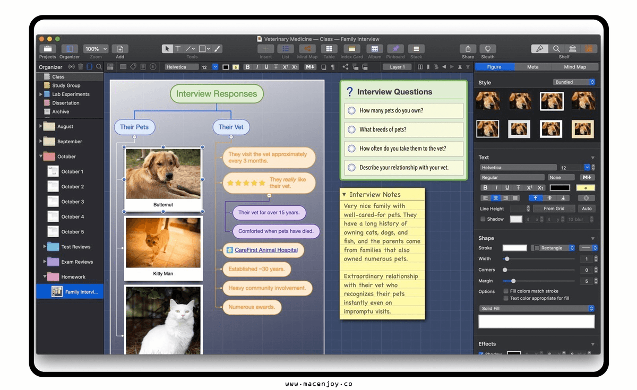Enable 'Fill colors match stroke' option
The width and height of the screenshot is (637, 390).
tap(505, 291)
